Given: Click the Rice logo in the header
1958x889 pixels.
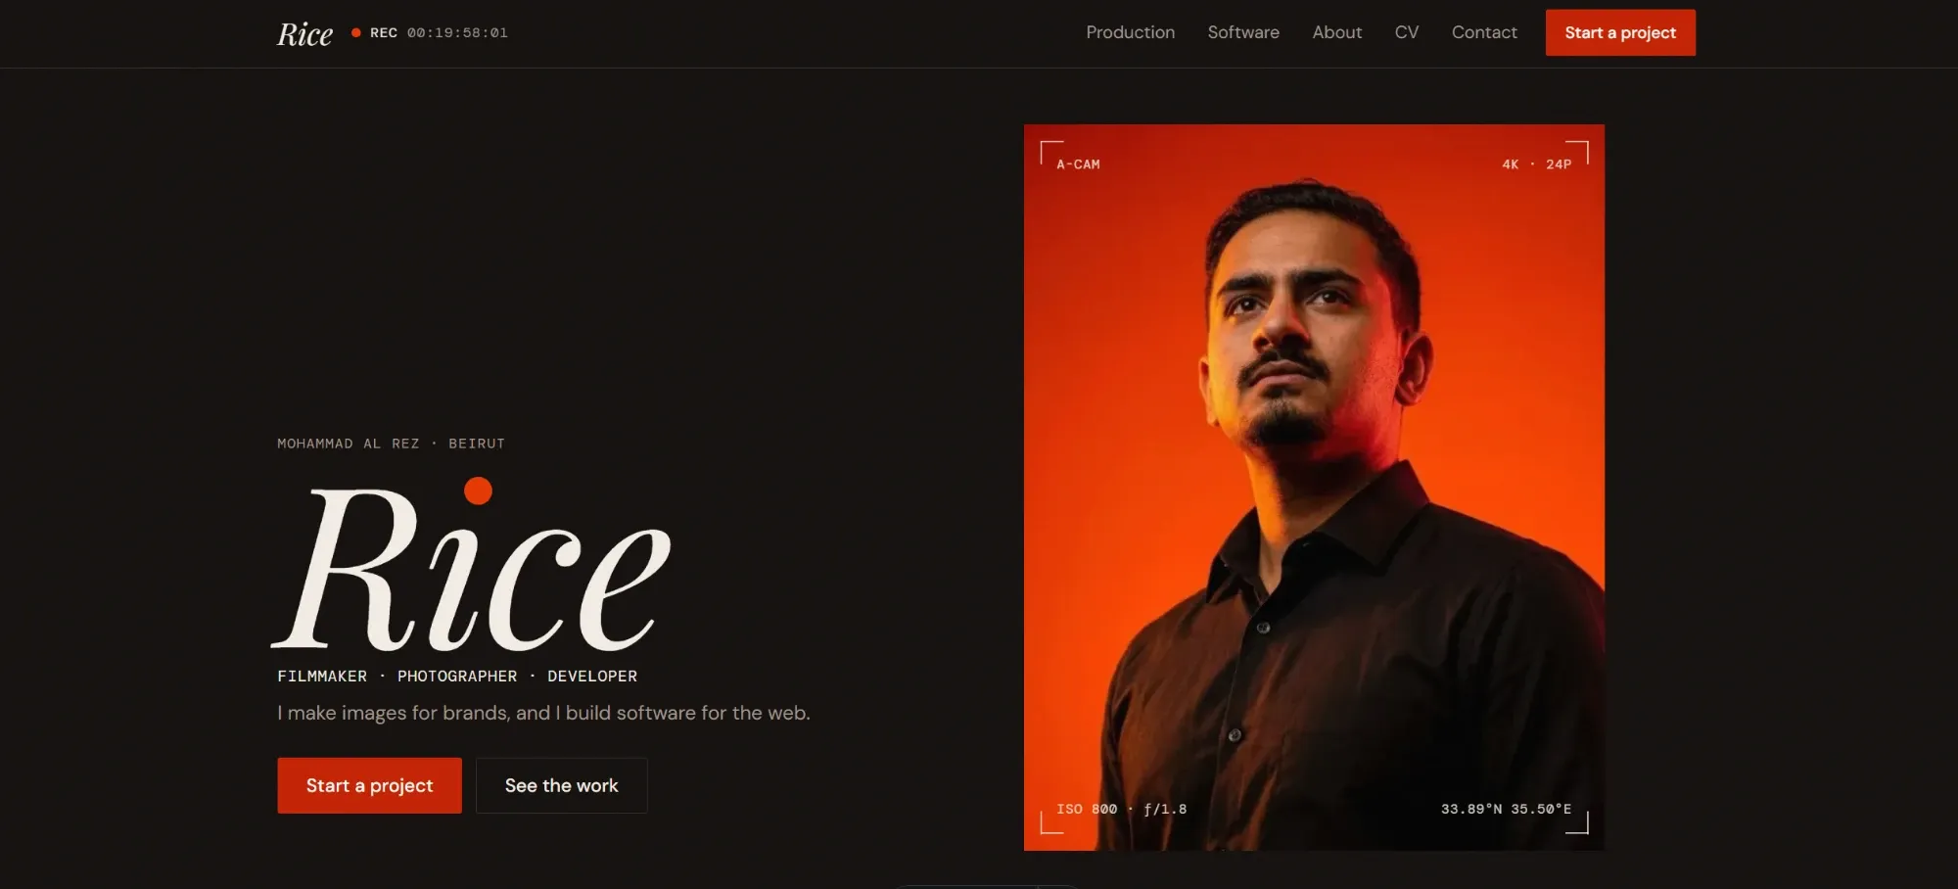Looking at the screenshot, I should click(x=304, y=34).
